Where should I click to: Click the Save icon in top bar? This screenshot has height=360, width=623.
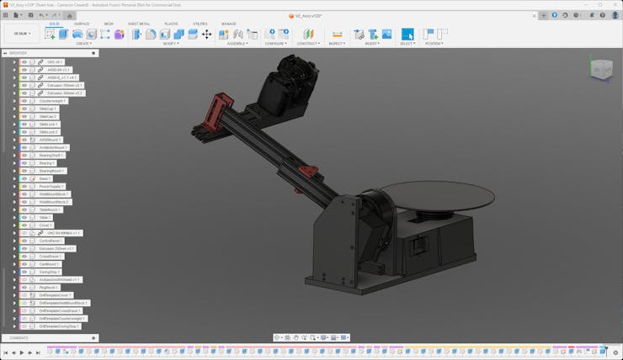tap(29, 15)
